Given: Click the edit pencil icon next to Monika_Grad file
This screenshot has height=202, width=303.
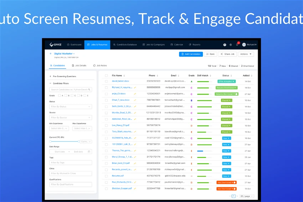Looking at the screenshot, I should pos(135,113).
